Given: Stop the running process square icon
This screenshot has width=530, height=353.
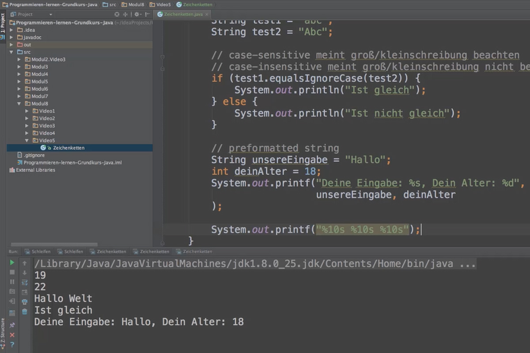Looking at the screenshot, I should (x=12, y=272).
